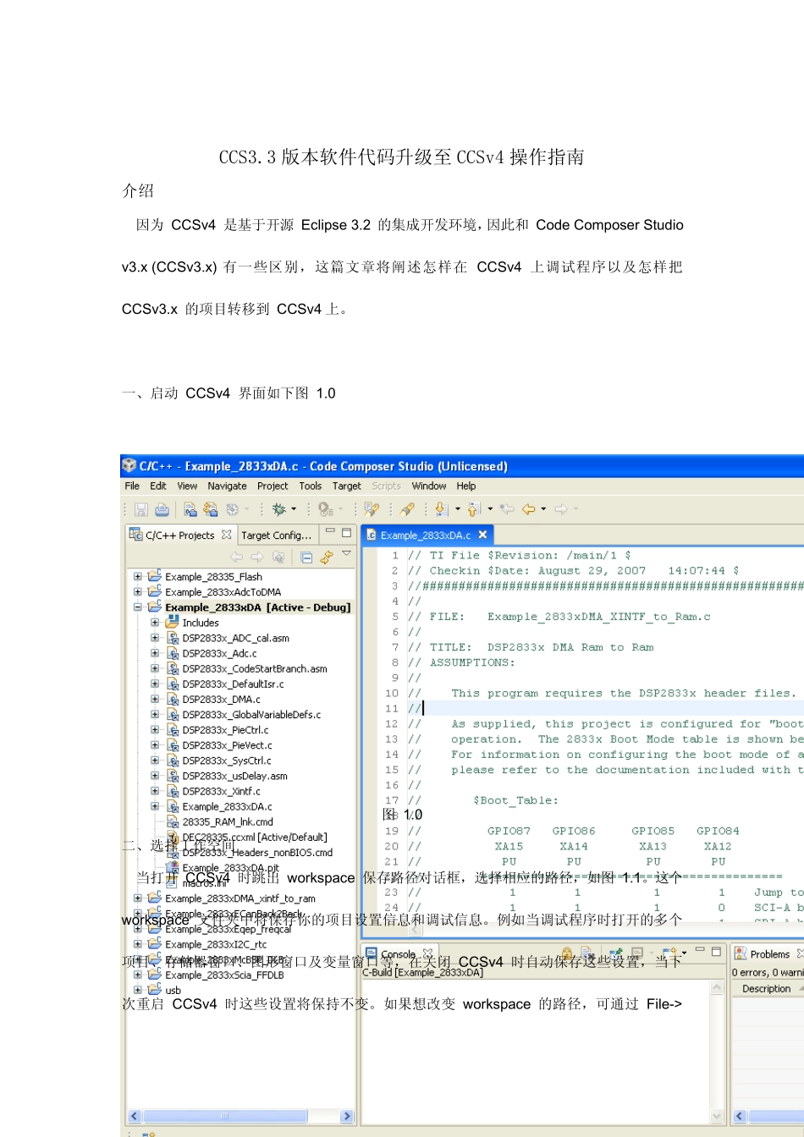Screen dimensions: 804x1137
Task: Select 28335_RAM_lnk.cmd file
Action: tap(228, 821)
